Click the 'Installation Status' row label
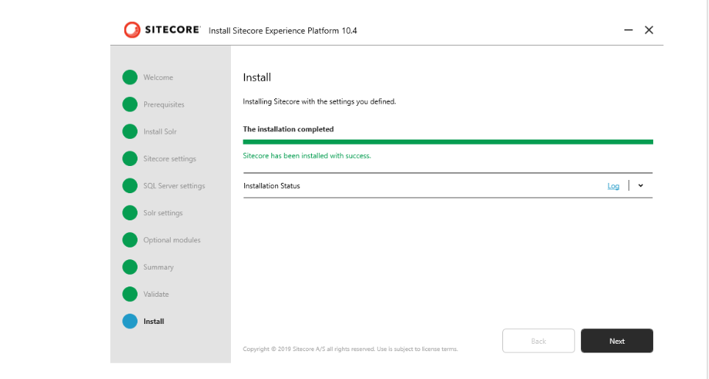Screen dimensions: 709x379 (x=271, y=186)
